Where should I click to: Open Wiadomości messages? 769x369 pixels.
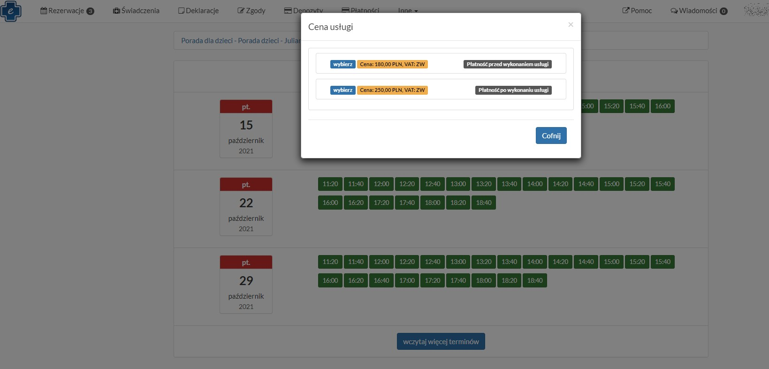[x=699, y=11]
